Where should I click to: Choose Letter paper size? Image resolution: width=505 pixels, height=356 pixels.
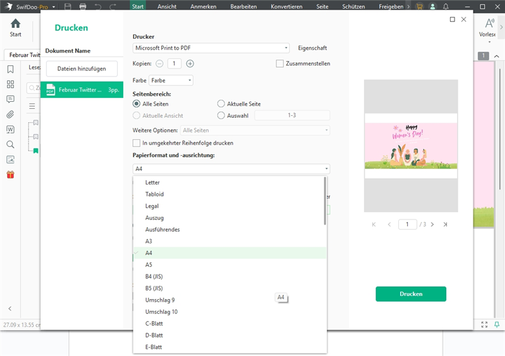tap(229, 183)
